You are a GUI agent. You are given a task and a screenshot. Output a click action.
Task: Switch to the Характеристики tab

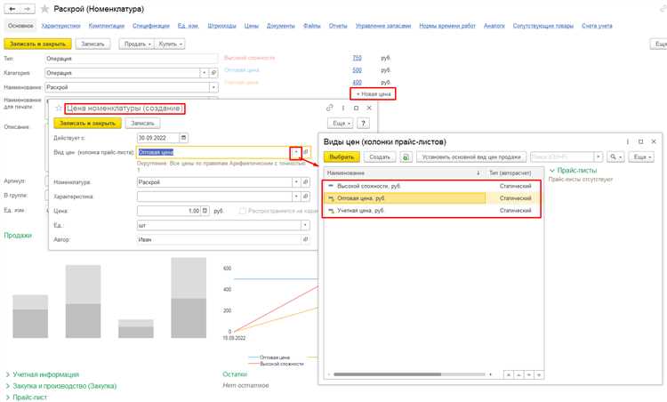61,27
